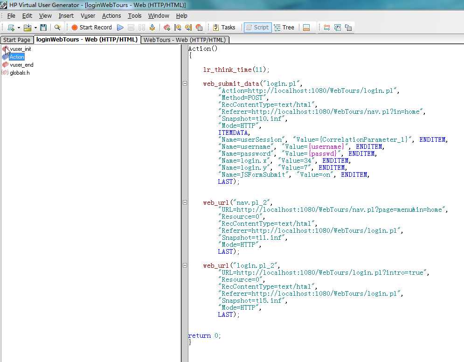Click the orange arrows compare icon in toolbar

point(327,28)
